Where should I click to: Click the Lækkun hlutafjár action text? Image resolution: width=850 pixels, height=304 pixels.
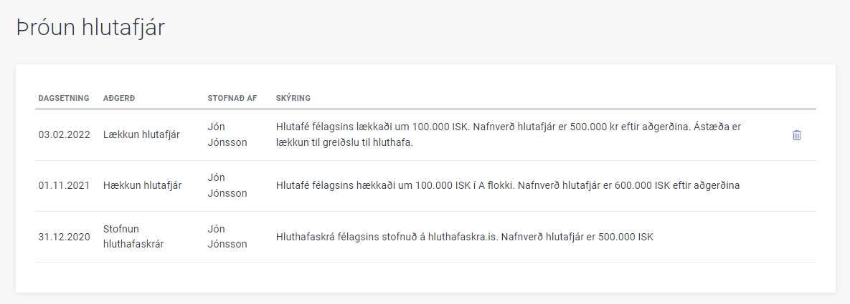pyautogui.click(x=141, y=134)
